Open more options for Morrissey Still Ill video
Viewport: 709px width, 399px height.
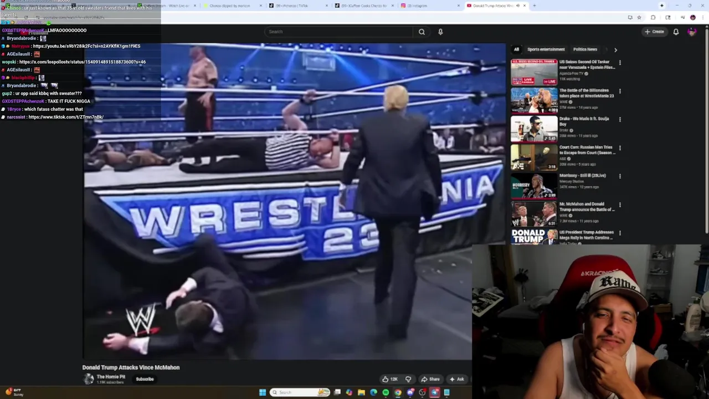click(x=620, y=176)
